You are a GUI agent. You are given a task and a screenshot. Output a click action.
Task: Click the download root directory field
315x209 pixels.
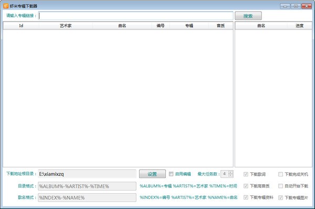point(87,174)
